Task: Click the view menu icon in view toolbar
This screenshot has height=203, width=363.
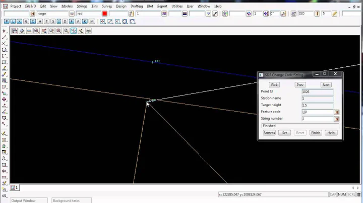Action: pyautogui.click(x=14, y=31)
